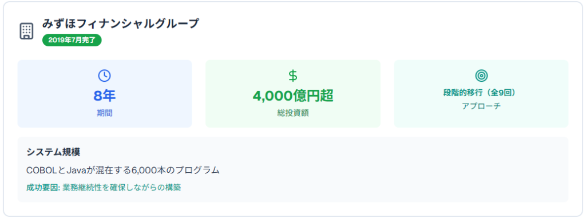This screenshot has width=586, height=218.
Task: Click the building icon beside the company name
Action: (26, 31)
